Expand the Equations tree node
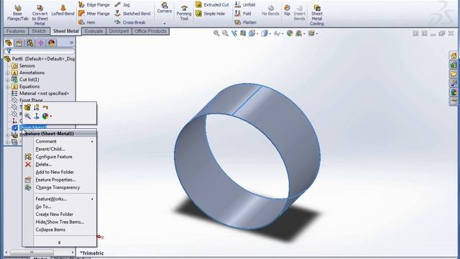This screenshot has height=259, width=460. 7,86
